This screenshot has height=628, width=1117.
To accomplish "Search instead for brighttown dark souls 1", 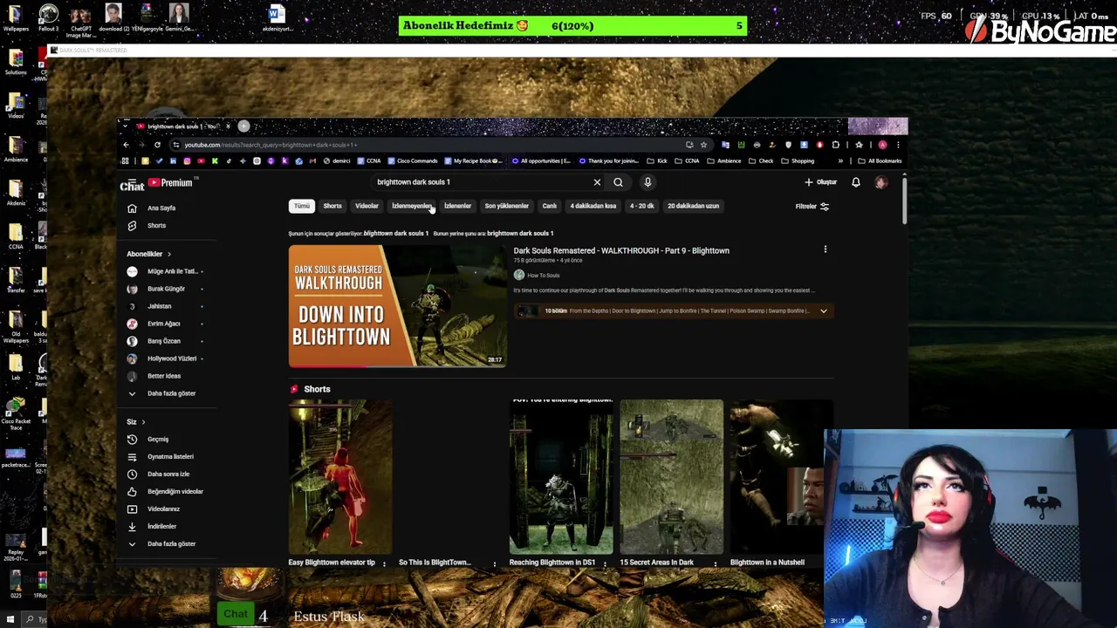I will [520, 234].
